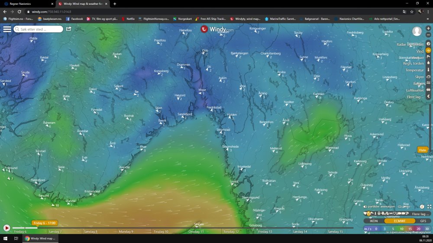Select the ECMWF forecast model
This screenshot has height=243, width=433.
click(400, 221)
